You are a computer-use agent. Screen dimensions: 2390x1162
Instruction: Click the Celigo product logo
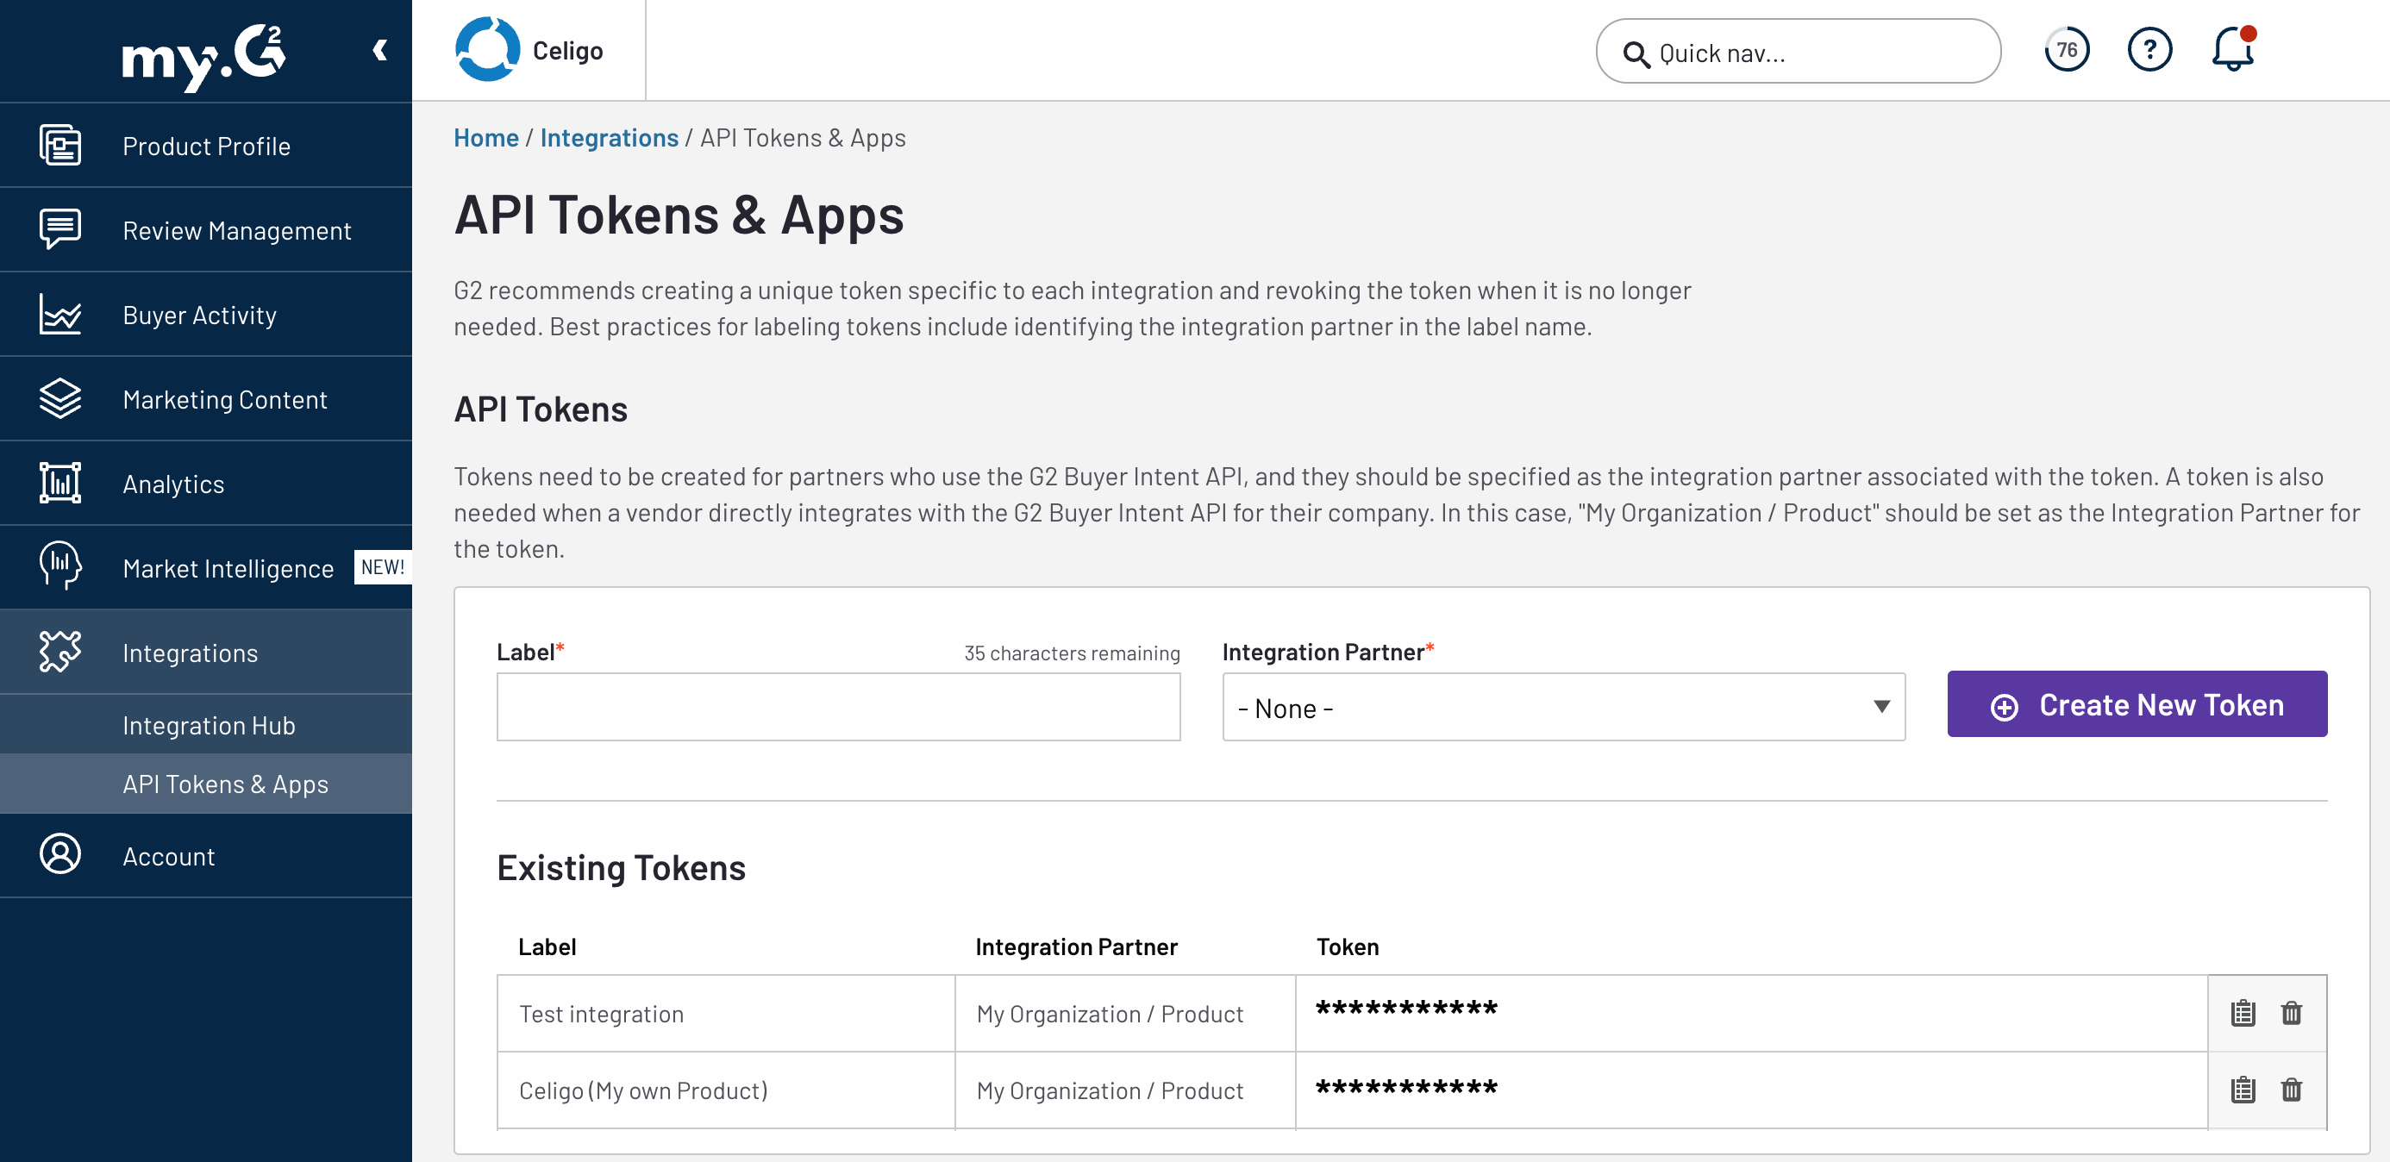tap(487, 50)
